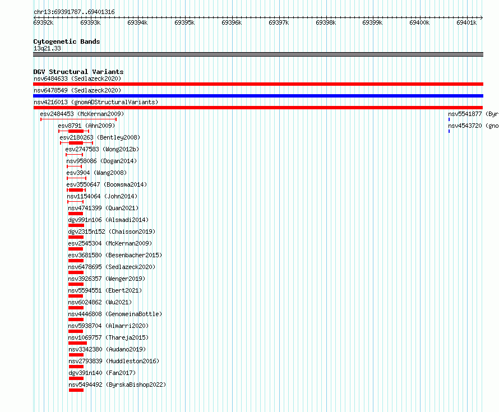499x412 pixels.
Task: Open variant nsv3926357 (Wenger2019)
Action: pyautogui.click(x=107, y=279)
